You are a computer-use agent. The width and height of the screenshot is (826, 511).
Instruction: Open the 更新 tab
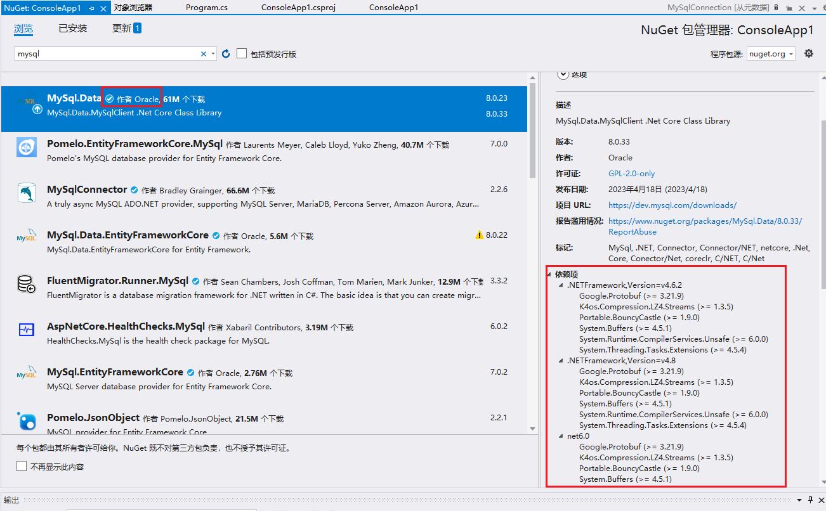126,29
